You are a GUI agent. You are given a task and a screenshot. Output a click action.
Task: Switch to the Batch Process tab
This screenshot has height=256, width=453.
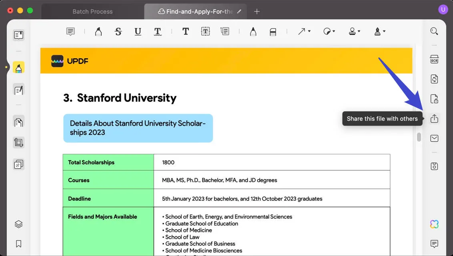[92, 12]
